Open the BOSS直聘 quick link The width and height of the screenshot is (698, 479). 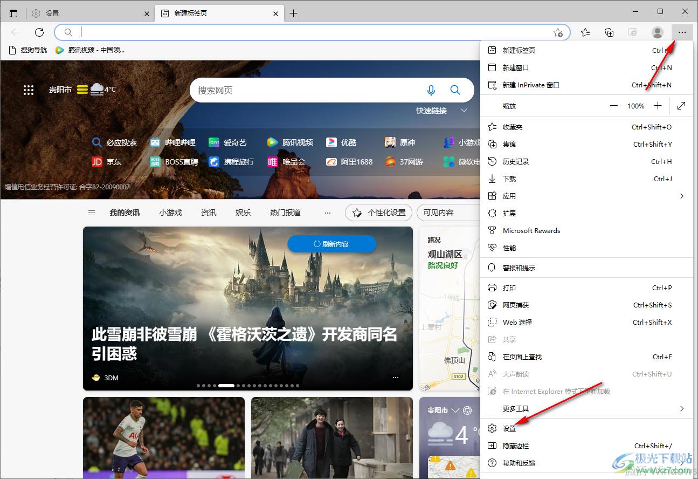[174, 161]
